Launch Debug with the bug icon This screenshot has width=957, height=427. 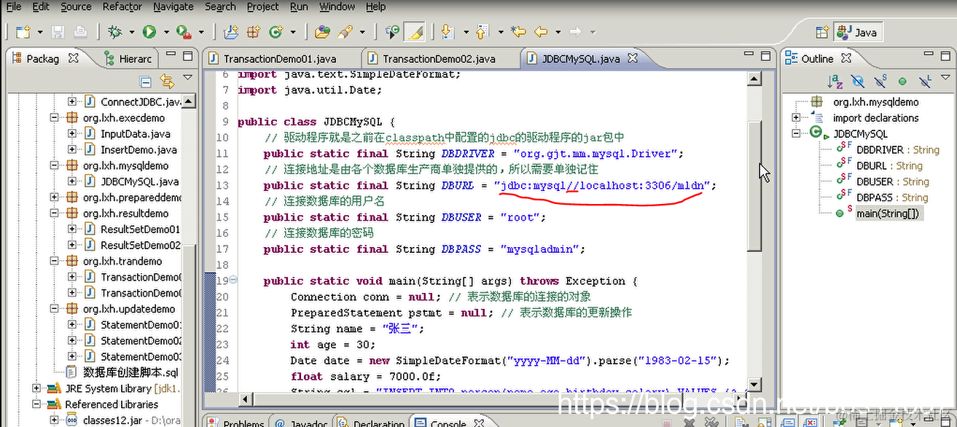click(114, 32)
